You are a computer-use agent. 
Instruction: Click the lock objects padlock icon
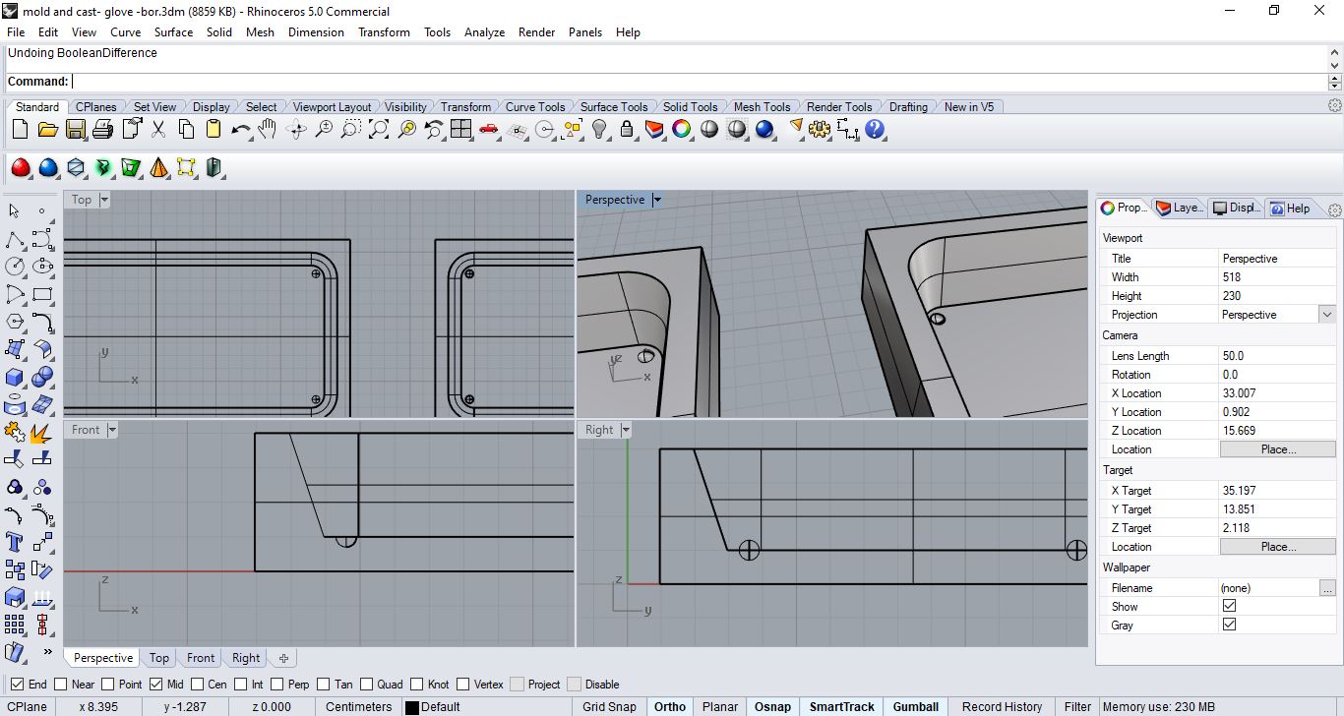627,129
